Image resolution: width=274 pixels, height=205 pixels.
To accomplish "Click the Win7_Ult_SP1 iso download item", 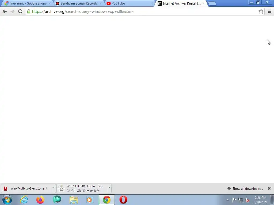I will click(x=82, y=188).
